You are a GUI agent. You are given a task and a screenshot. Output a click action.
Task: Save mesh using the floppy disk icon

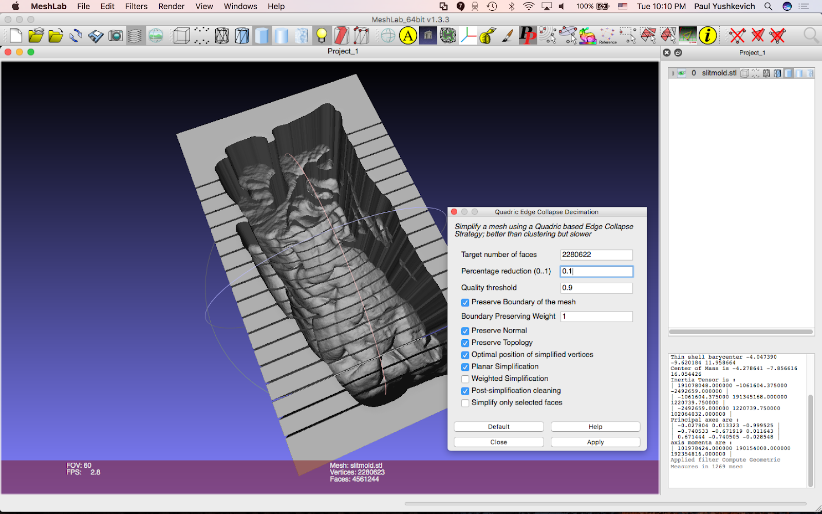[x=96, y=35]
